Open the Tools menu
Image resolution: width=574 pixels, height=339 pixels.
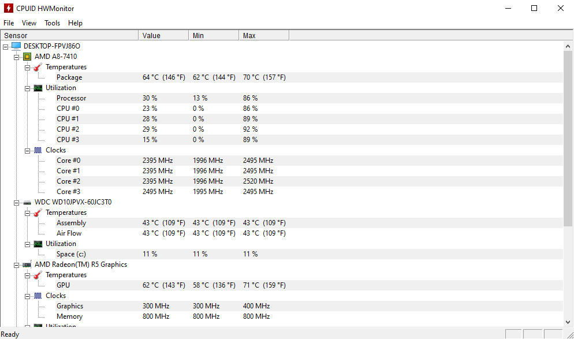pos(52,23)
